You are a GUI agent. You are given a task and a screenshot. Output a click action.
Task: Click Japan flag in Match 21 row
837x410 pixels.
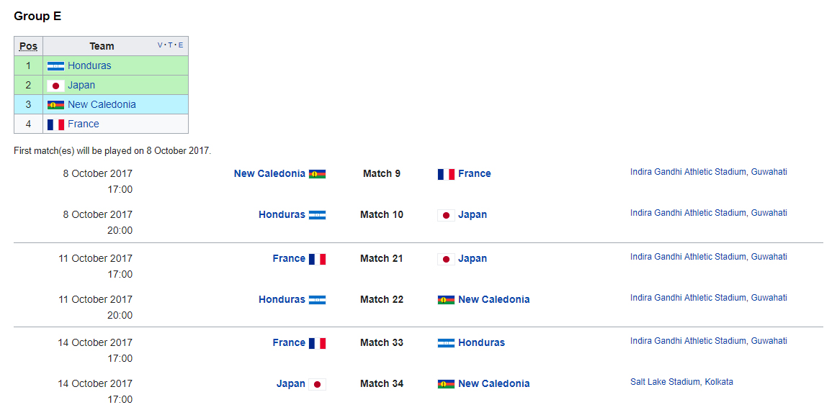pos(446,258)
